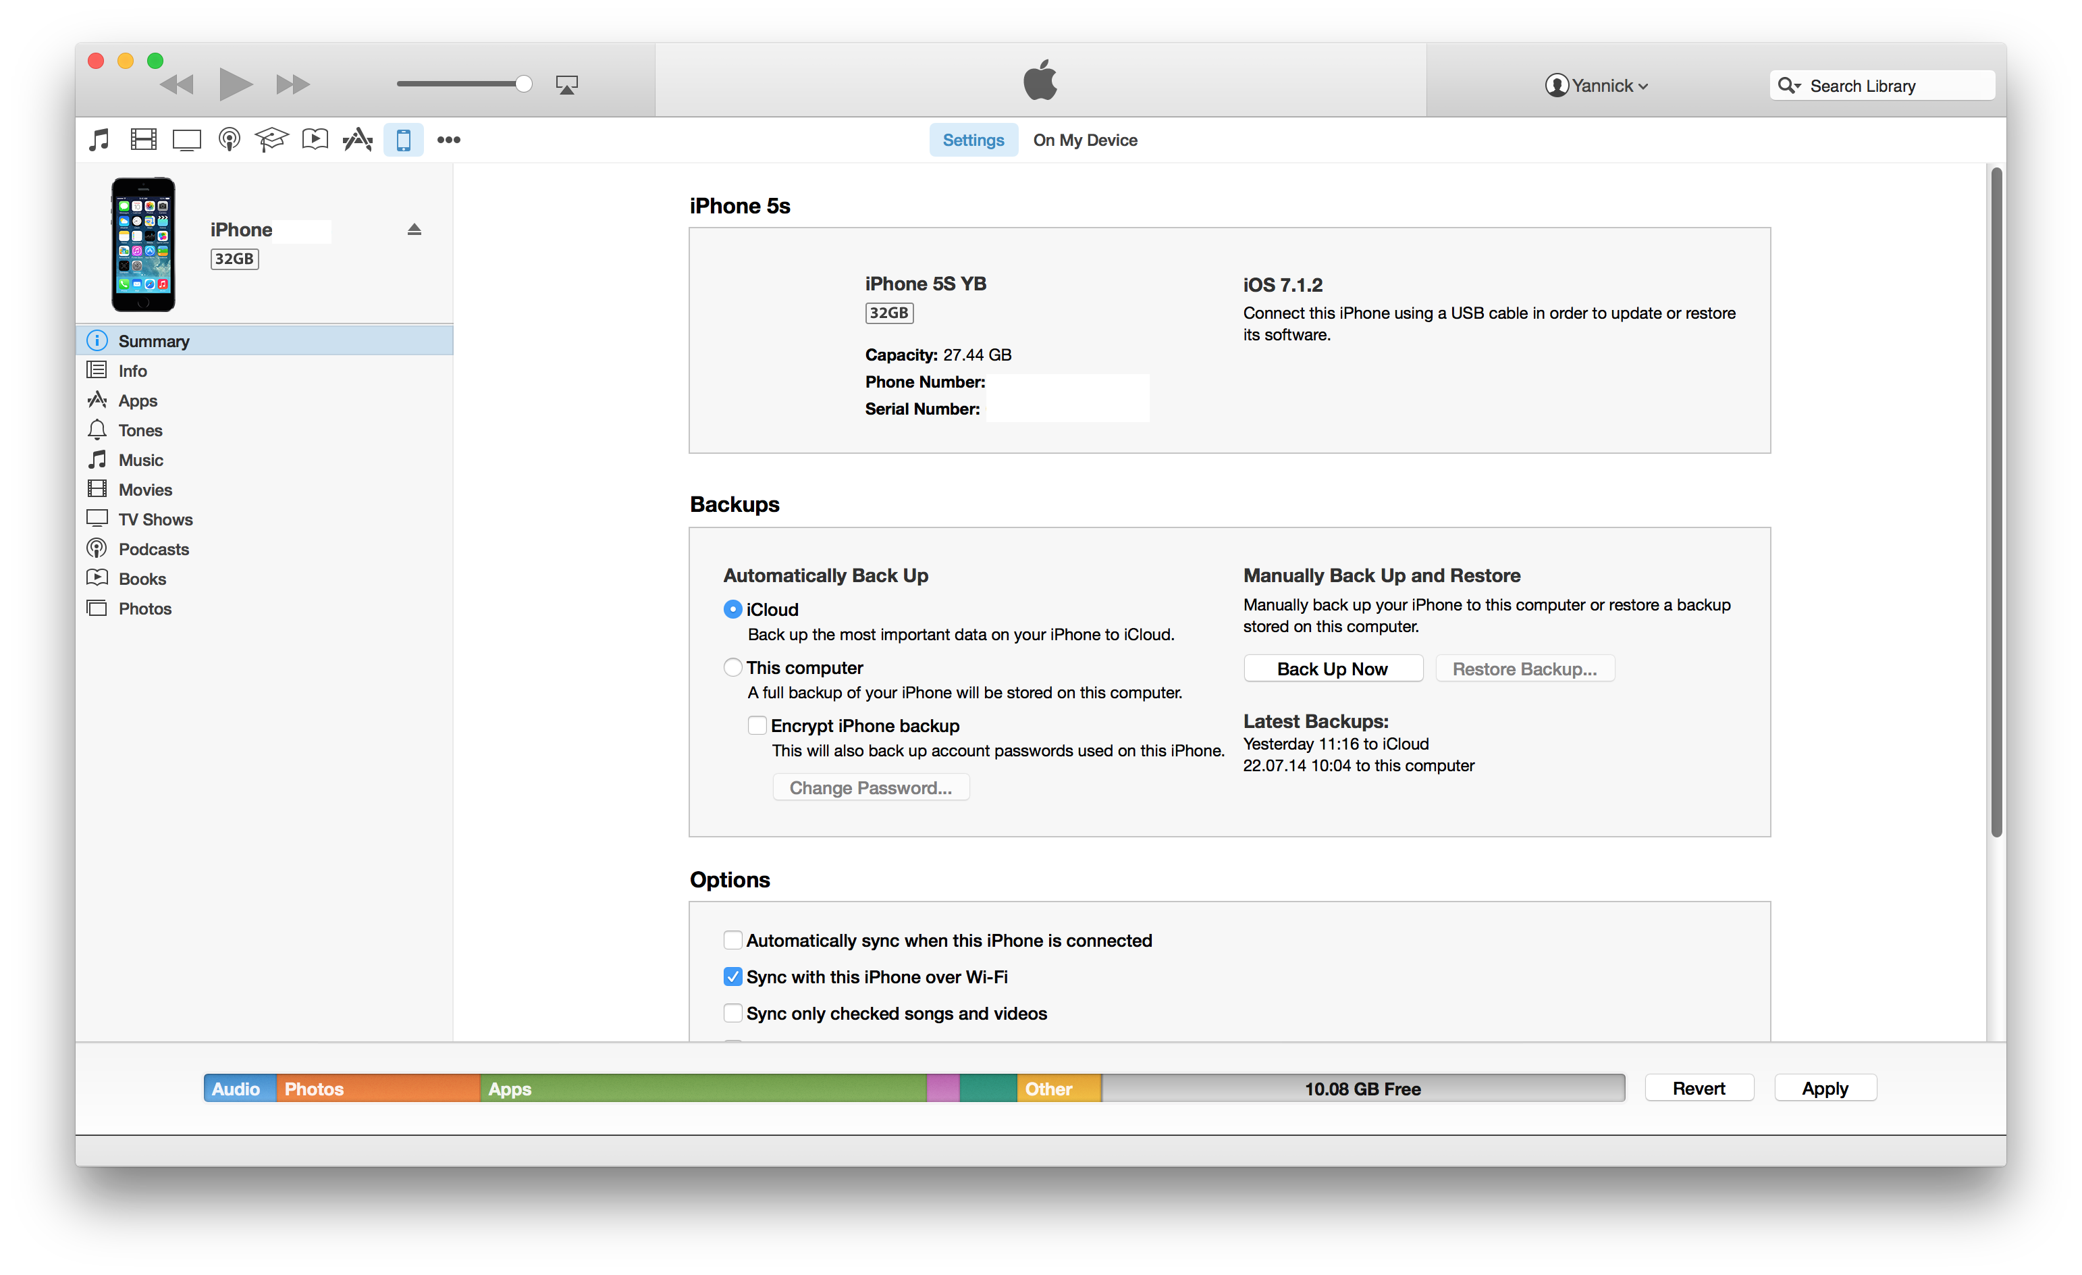Enable Encrypt iPhone backup checkbox

click(757, 725)
